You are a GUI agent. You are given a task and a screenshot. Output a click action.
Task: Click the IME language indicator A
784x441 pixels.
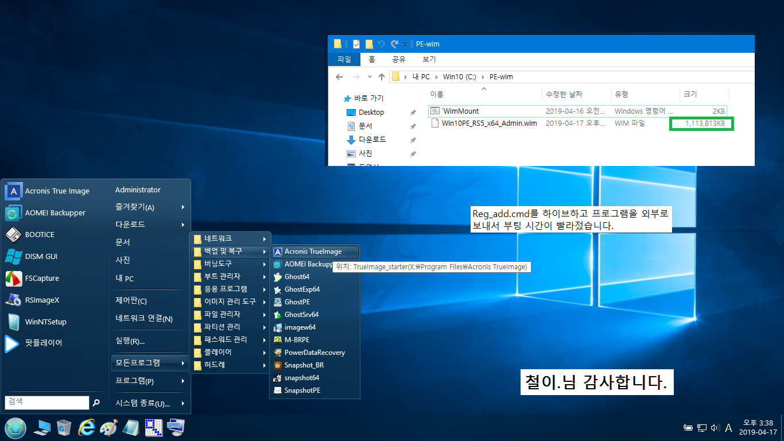coord(728,428)
